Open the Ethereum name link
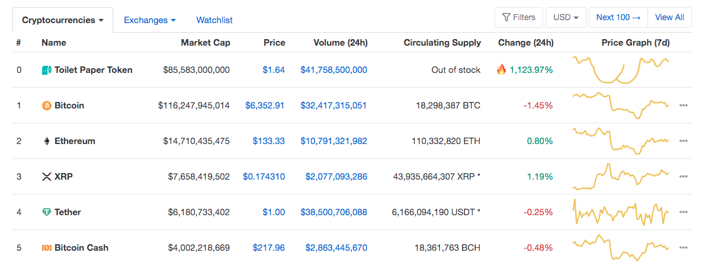 tap(75, 141)
